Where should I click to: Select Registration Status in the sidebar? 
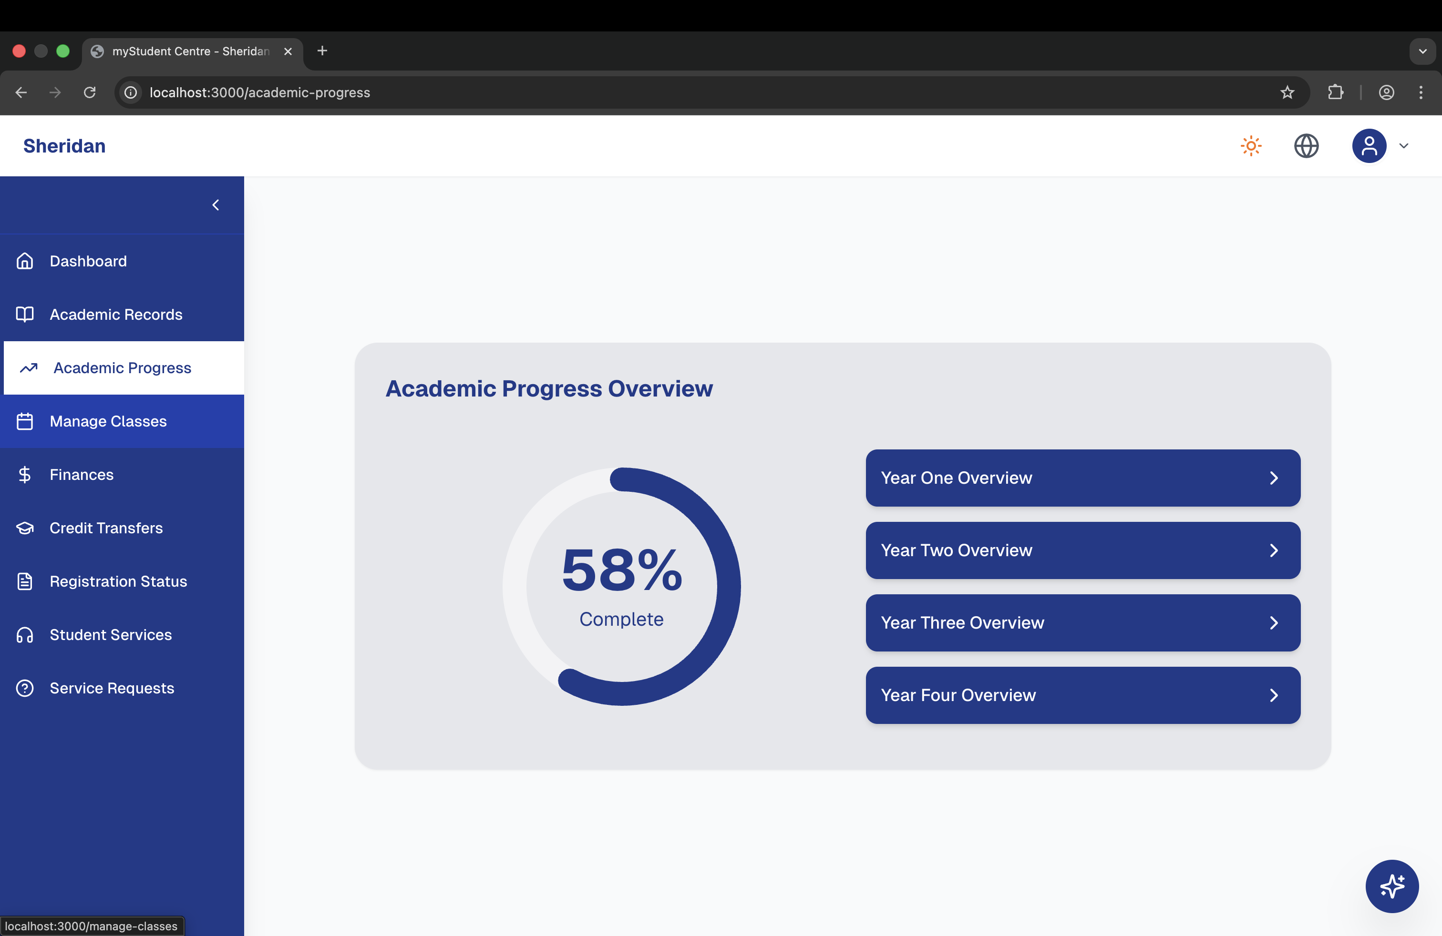pyautogui.click(x=118, y=581)
